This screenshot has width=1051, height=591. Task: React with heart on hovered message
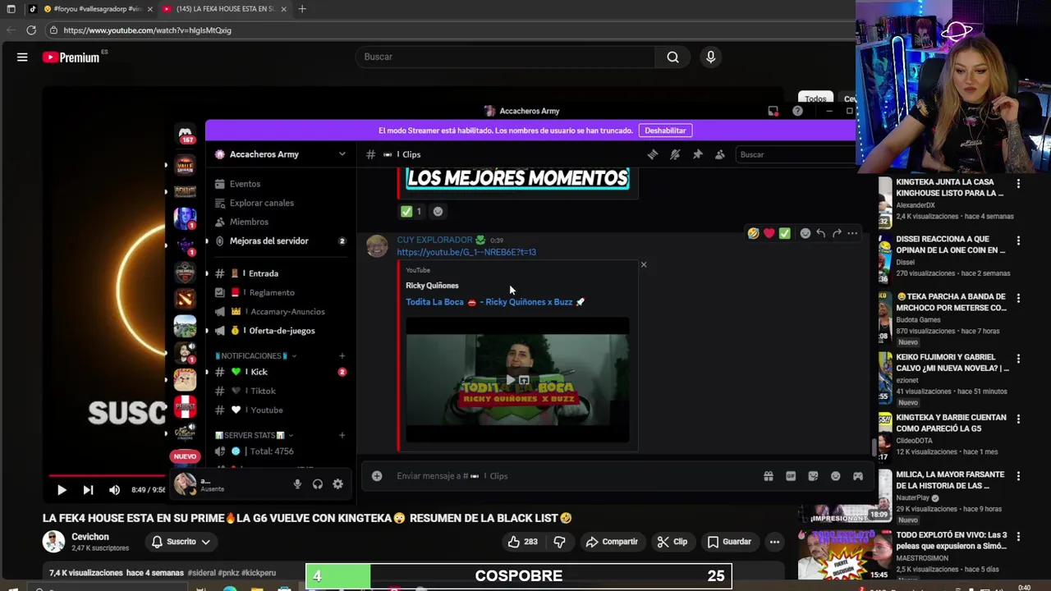pyautogui.click(x=769, y=233)
